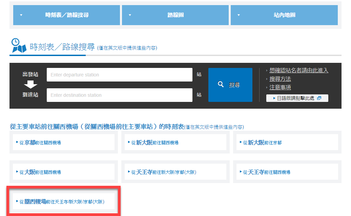Expand the arrow on 時刻表／路線搜尋 tab
The image size is (351, 216).
pyautogui.click(x=21, y=15)
